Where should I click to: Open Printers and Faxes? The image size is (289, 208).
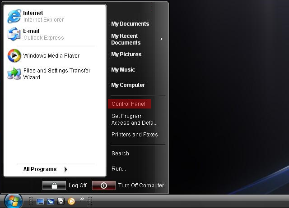tap(135, 135)
